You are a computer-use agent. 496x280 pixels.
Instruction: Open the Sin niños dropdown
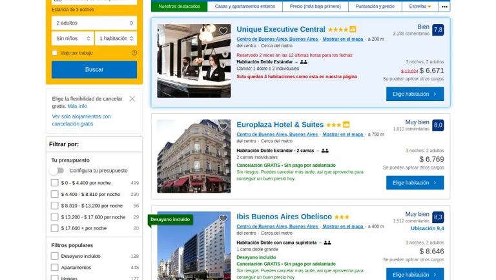pos(73,38)
